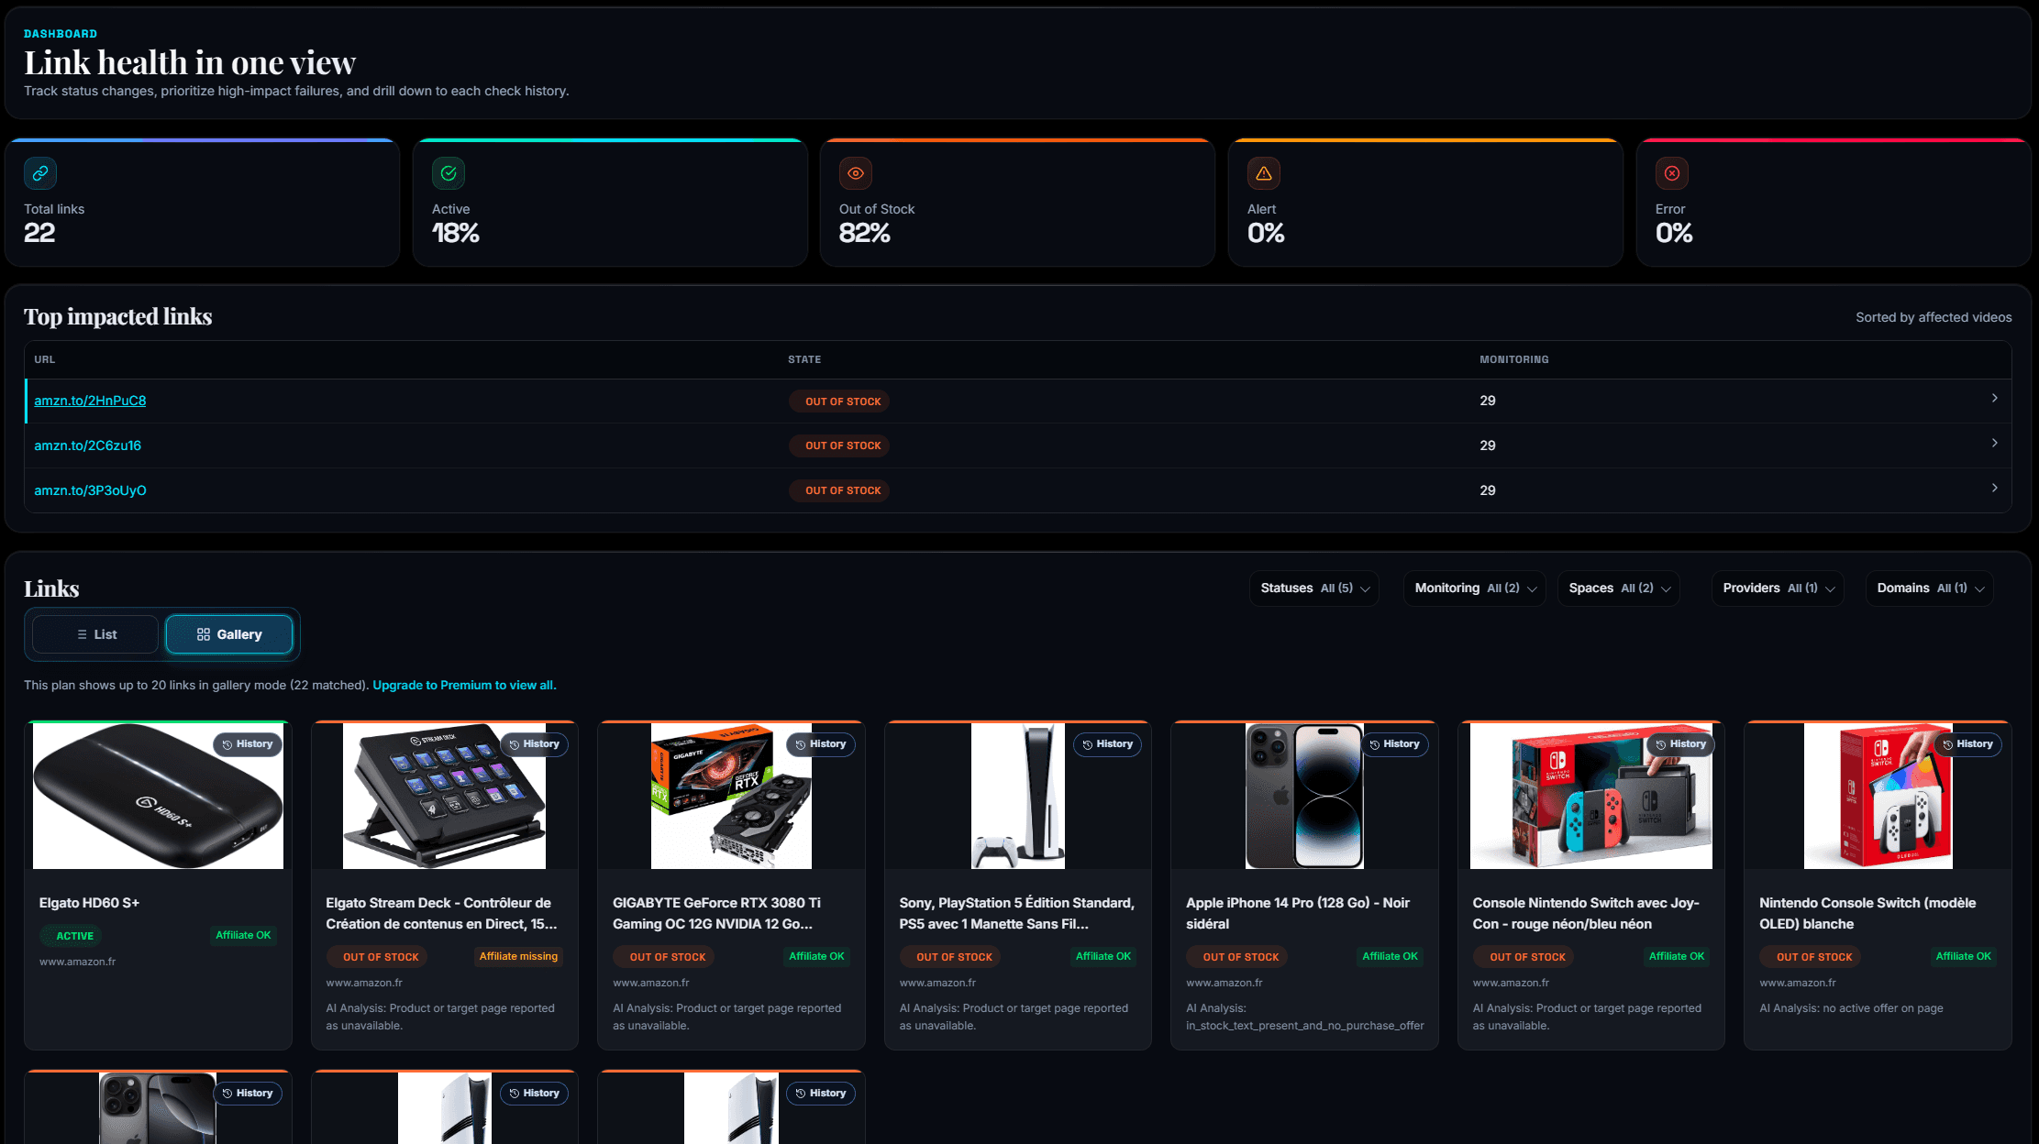Click the alert triangle icon on the Alert card
The image size is (2039, 1144).
coord(1263,172)
